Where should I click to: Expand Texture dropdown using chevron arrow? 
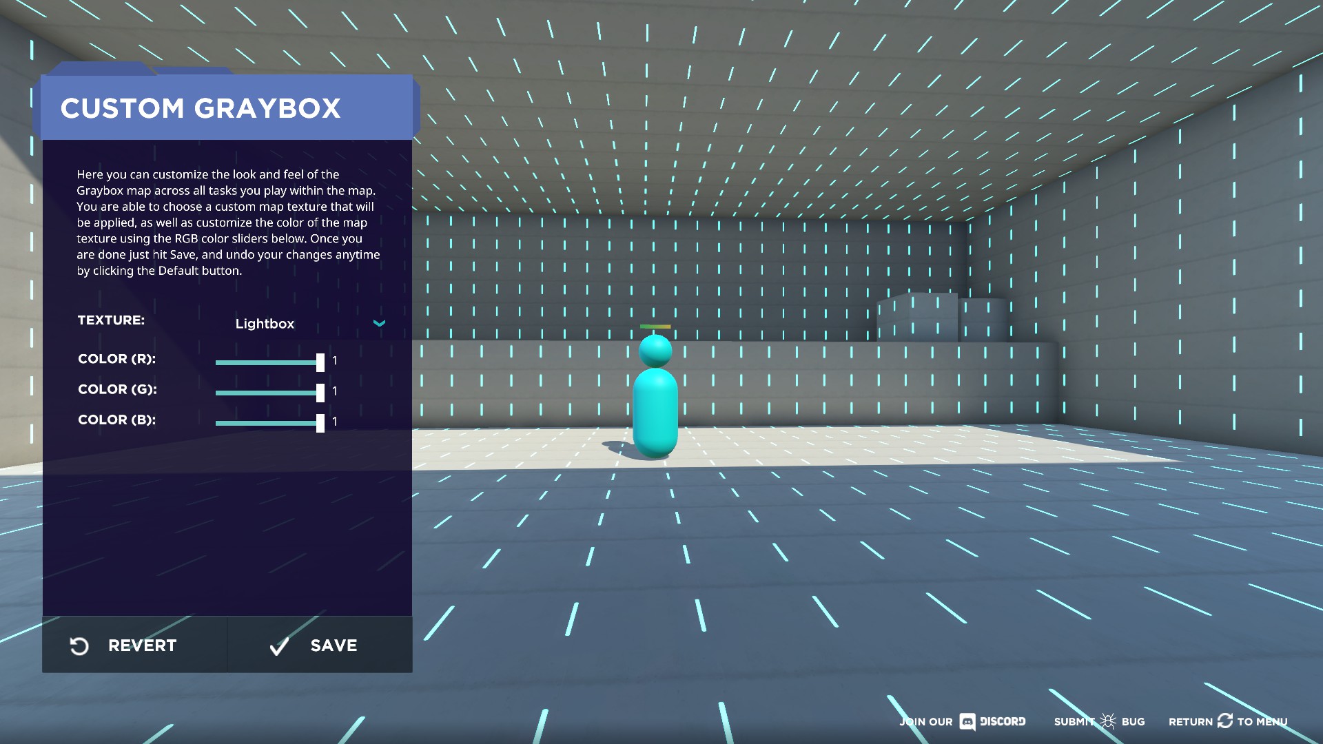tap(379, 323)
